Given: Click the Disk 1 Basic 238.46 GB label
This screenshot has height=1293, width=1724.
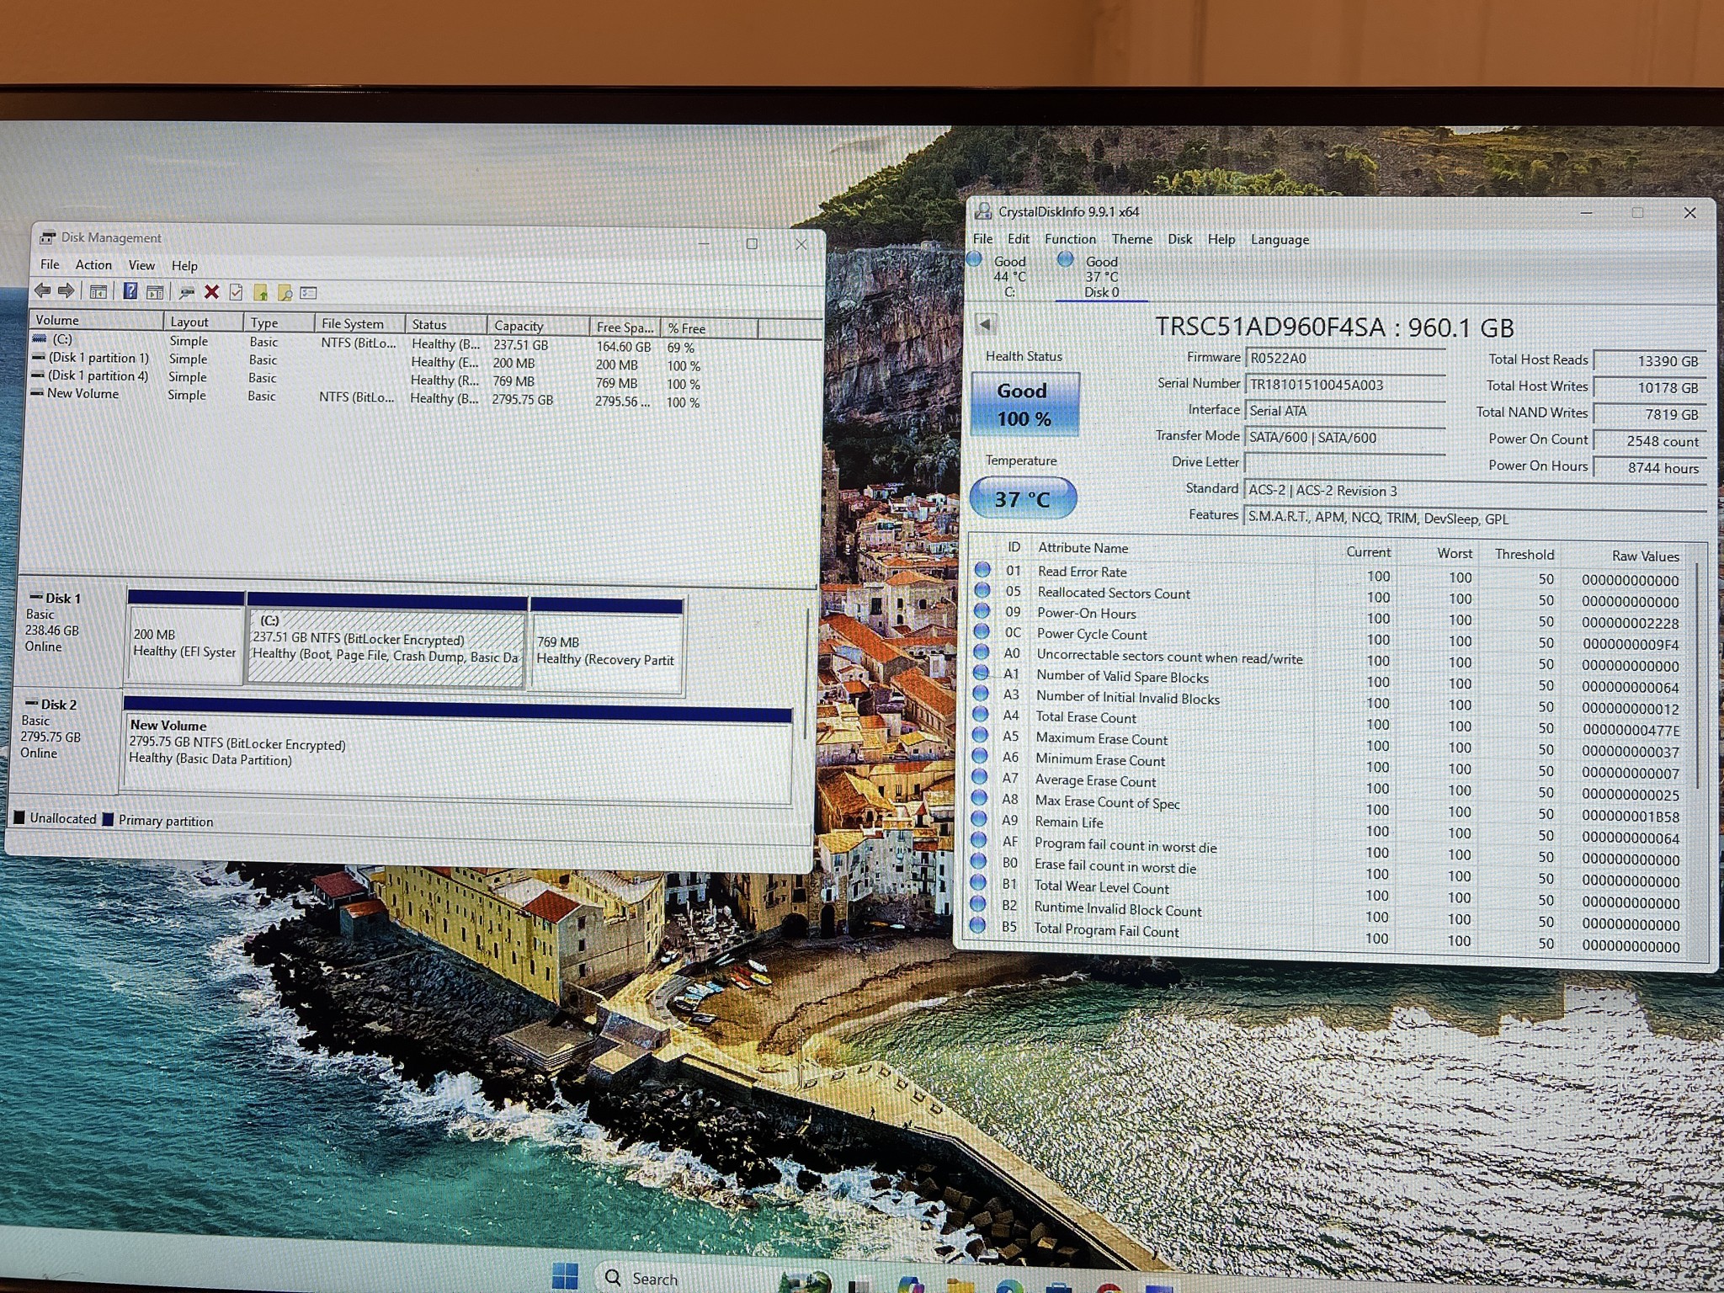Looking at the screenshot, I should [x=71, y=631].
